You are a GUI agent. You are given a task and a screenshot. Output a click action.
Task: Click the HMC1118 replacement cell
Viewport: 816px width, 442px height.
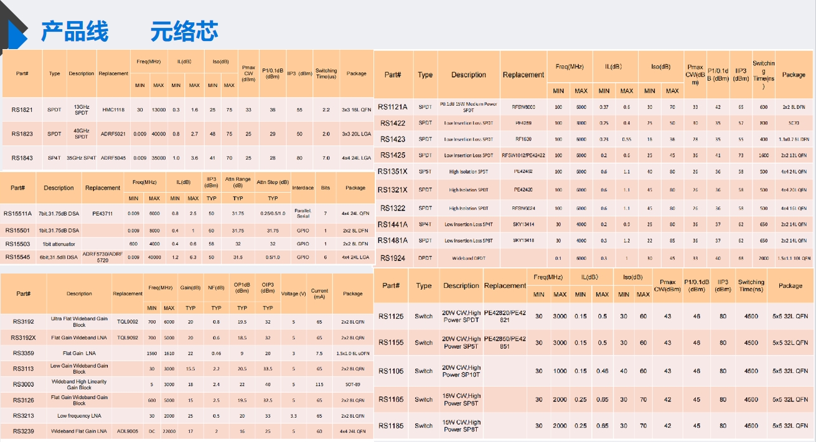coord(113,110)
